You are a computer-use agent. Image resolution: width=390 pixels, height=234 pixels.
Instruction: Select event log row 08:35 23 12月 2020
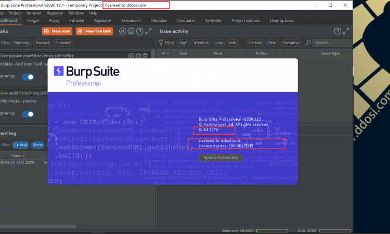(x=23, y=162)
